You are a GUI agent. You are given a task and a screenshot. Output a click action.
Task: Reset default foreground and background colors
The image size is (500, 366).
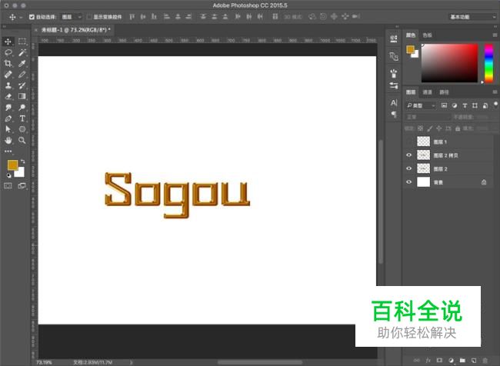(8, 175)
